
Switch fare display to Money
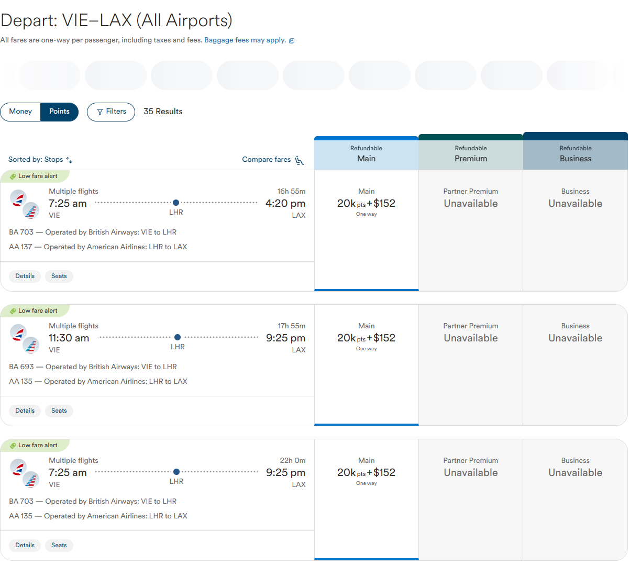click(21, 112)
